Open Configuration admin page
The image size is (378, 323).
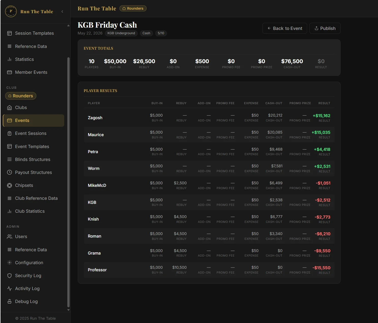[34, 263]
